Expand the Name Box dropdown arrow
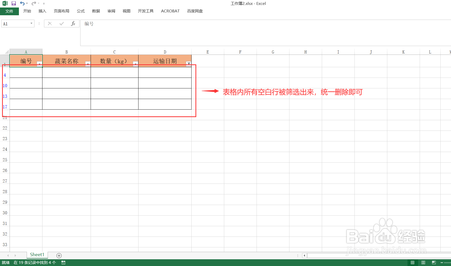The image size is (451, 266). 31,24
